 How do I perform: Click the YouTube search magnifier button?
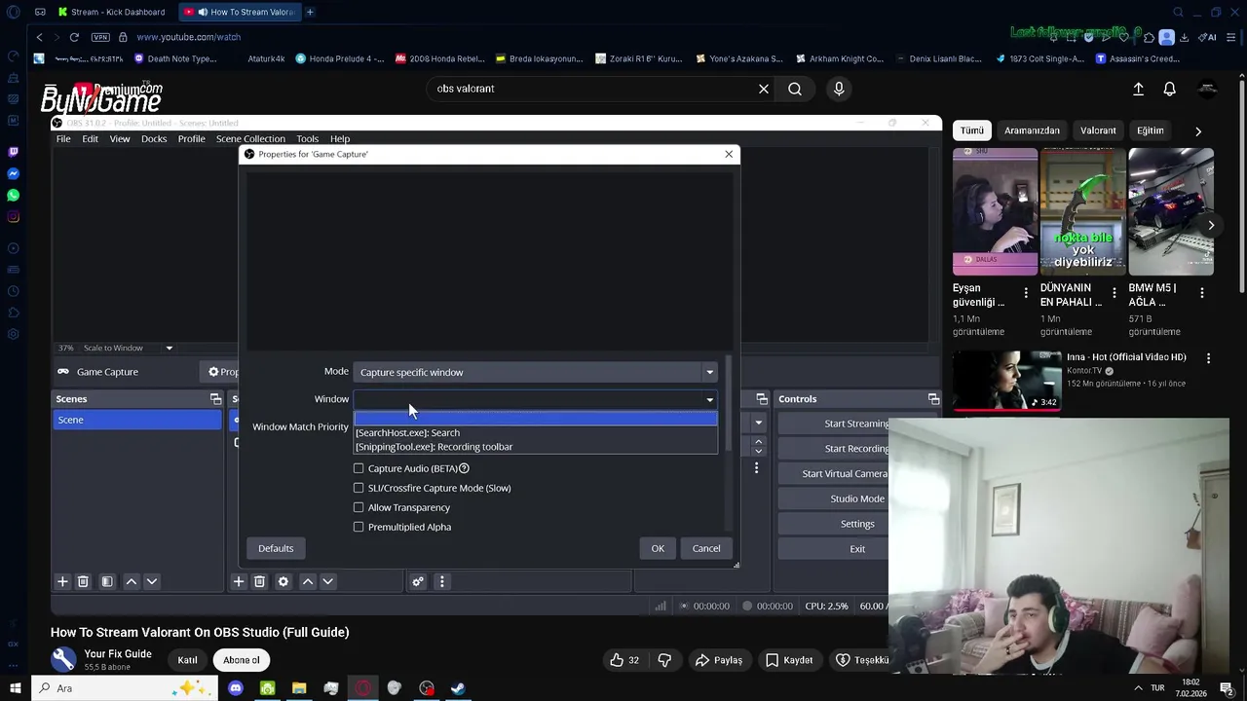pos(795,89)
